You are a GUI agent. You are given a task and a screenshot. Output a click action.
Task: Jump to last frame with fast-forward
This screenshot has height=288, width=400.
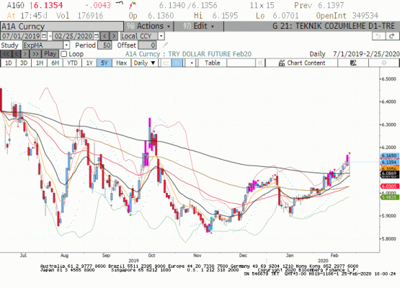point(35,54)
